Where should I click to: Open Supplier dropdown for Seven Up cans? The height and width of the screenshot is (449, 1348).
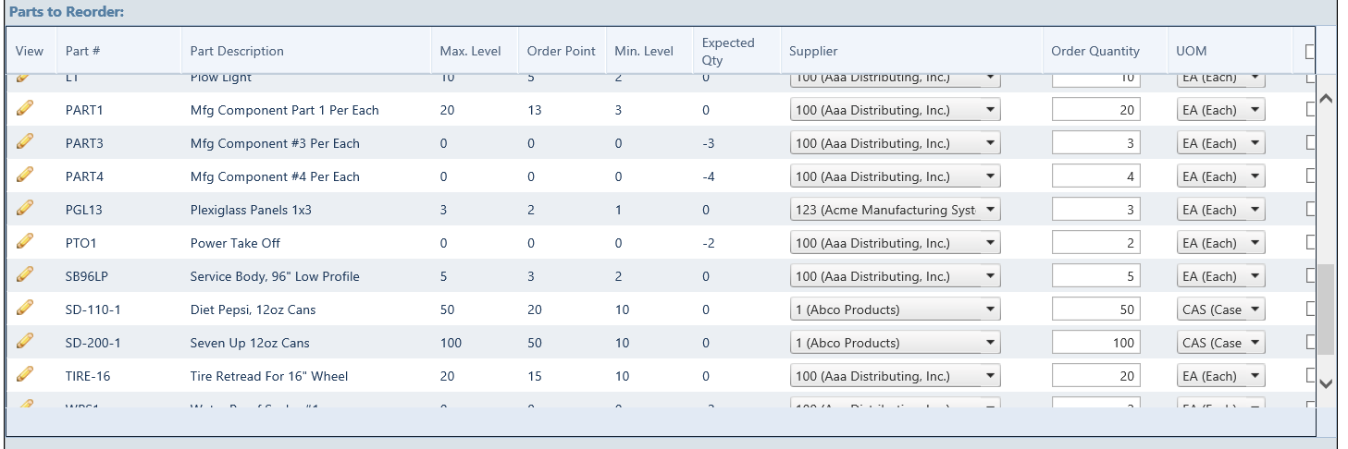pos(895,343)
